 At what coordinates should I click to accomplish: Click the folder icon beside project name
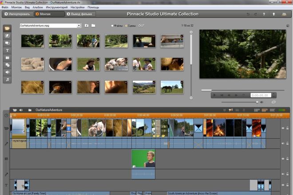pyautogui.click(x=30, y=110)
